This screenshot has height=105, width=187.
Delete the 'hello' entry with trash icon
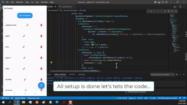41,69
